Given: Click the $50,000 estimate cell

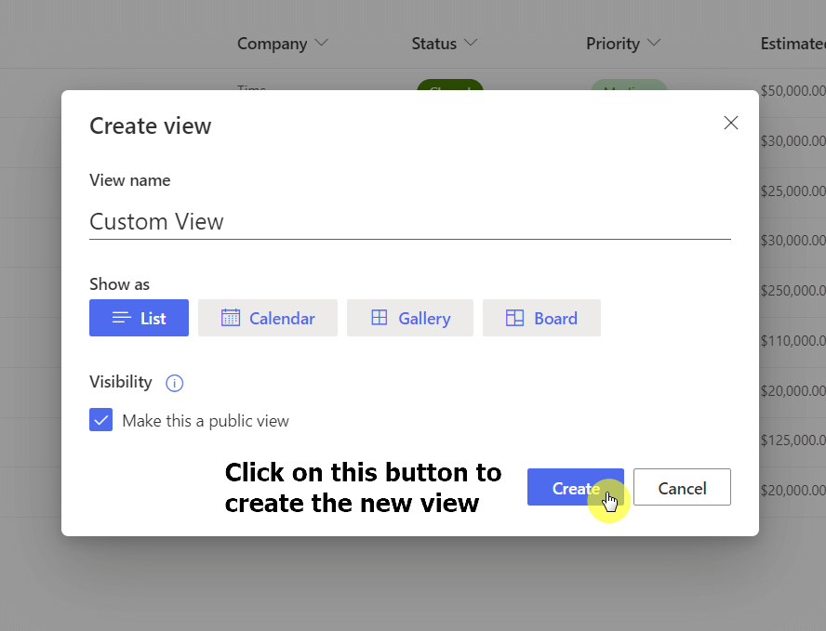Looking at the screenshot, I should click(793, 91).
